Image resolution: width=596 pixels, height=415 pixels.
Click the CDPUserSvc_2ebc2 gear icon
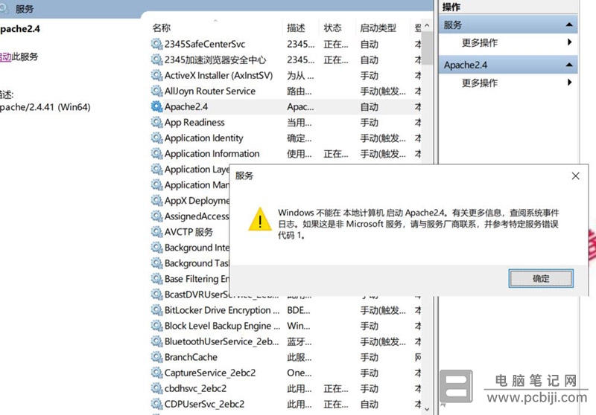click(156, 404)
